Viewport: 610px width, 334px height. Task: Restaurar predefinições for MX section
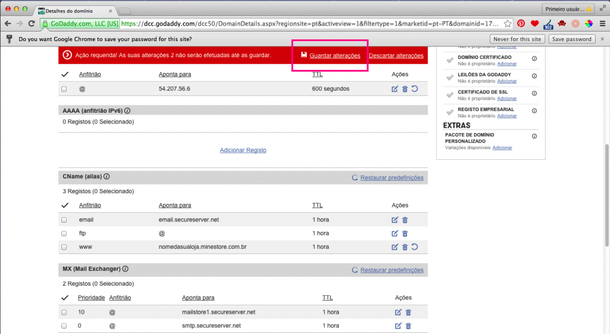392,270
